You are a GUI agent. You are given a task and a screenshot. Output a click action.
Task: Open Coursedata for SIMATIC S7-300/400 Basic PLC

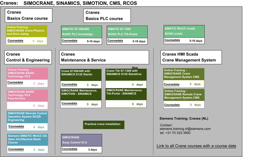pyautogui.click(x=69, y=40)
